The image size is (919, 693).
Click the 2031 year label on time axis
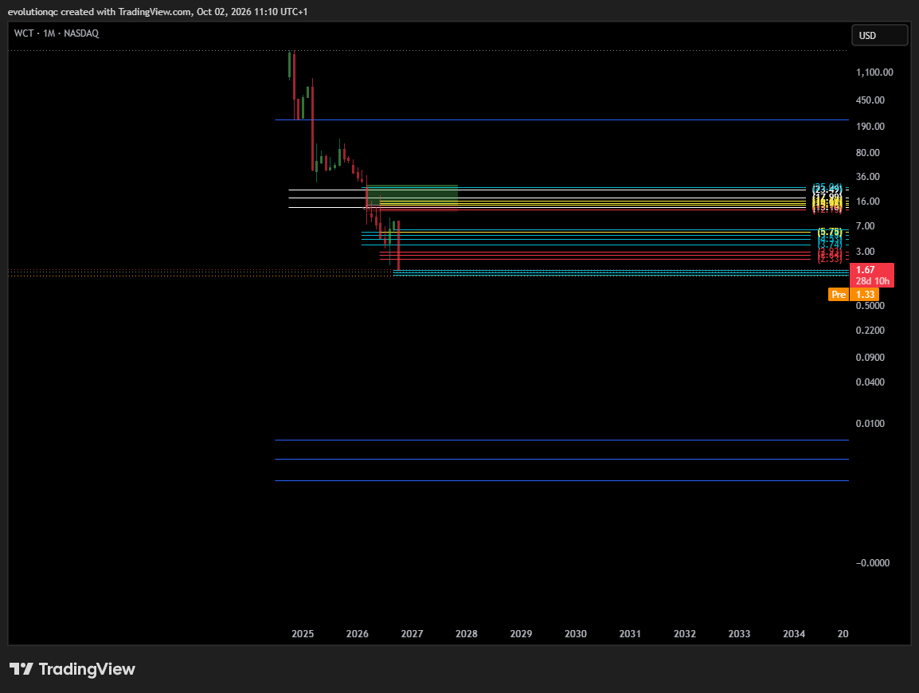630,634
